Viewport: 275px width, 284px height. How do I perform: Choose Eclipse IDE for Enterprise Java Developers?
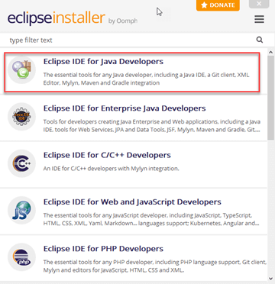pos(125,108)
